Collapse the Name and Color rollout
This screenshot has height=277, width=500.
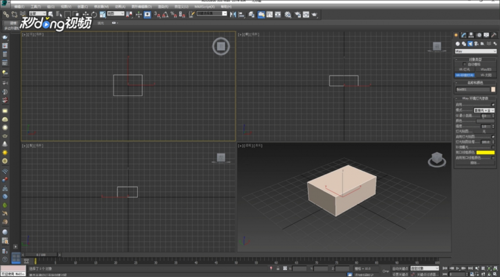point(475,83)
